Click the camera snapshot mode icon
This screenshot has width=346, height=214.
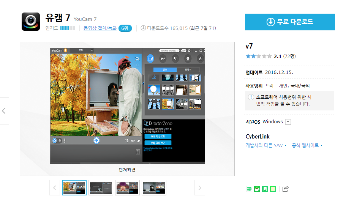tap(55, 141)
